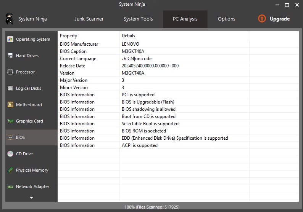Click the Network Adapter card icon
The height and width of the screenshot is (212, 303).
coord(10,186)
